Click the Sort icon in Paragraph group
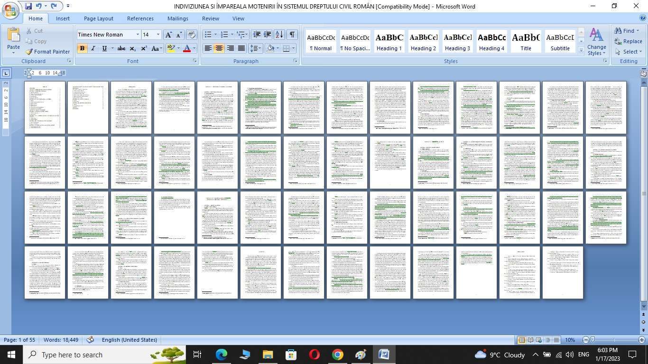This screenshot has width=648, height=364. (x=279, y=35)
